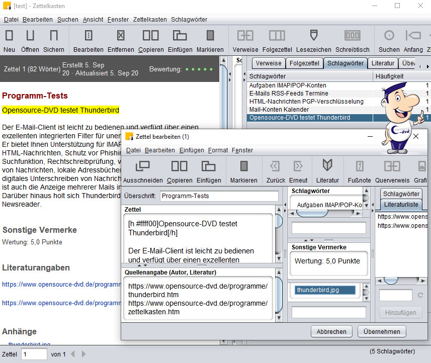The height and width of the screenshot is (363, 431).
Task: Open the Format menu in edit dialog
Action: coord(218,150)
